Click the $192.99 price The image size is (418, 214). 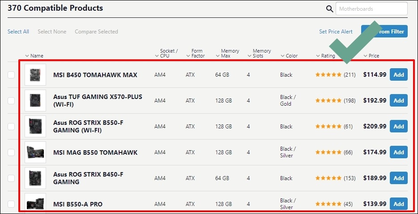tap(375, 100)
